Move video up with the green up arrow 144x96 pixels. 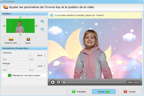point(20,17)
